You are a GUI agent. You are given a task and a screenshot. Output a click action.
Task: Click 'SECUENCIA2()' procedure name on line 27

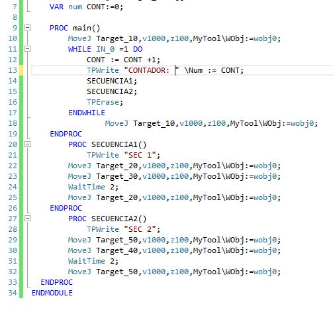(119, 219)
